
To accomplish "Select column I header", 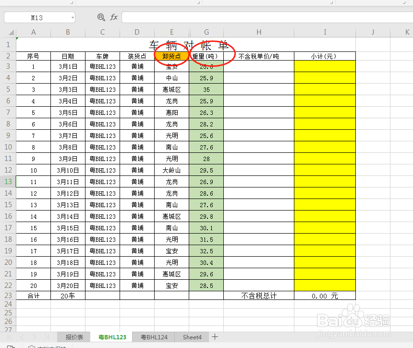I will point(325,32).
